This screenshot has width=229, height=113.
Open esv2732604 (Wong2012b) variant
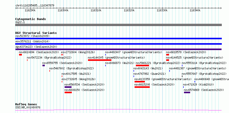78,52
